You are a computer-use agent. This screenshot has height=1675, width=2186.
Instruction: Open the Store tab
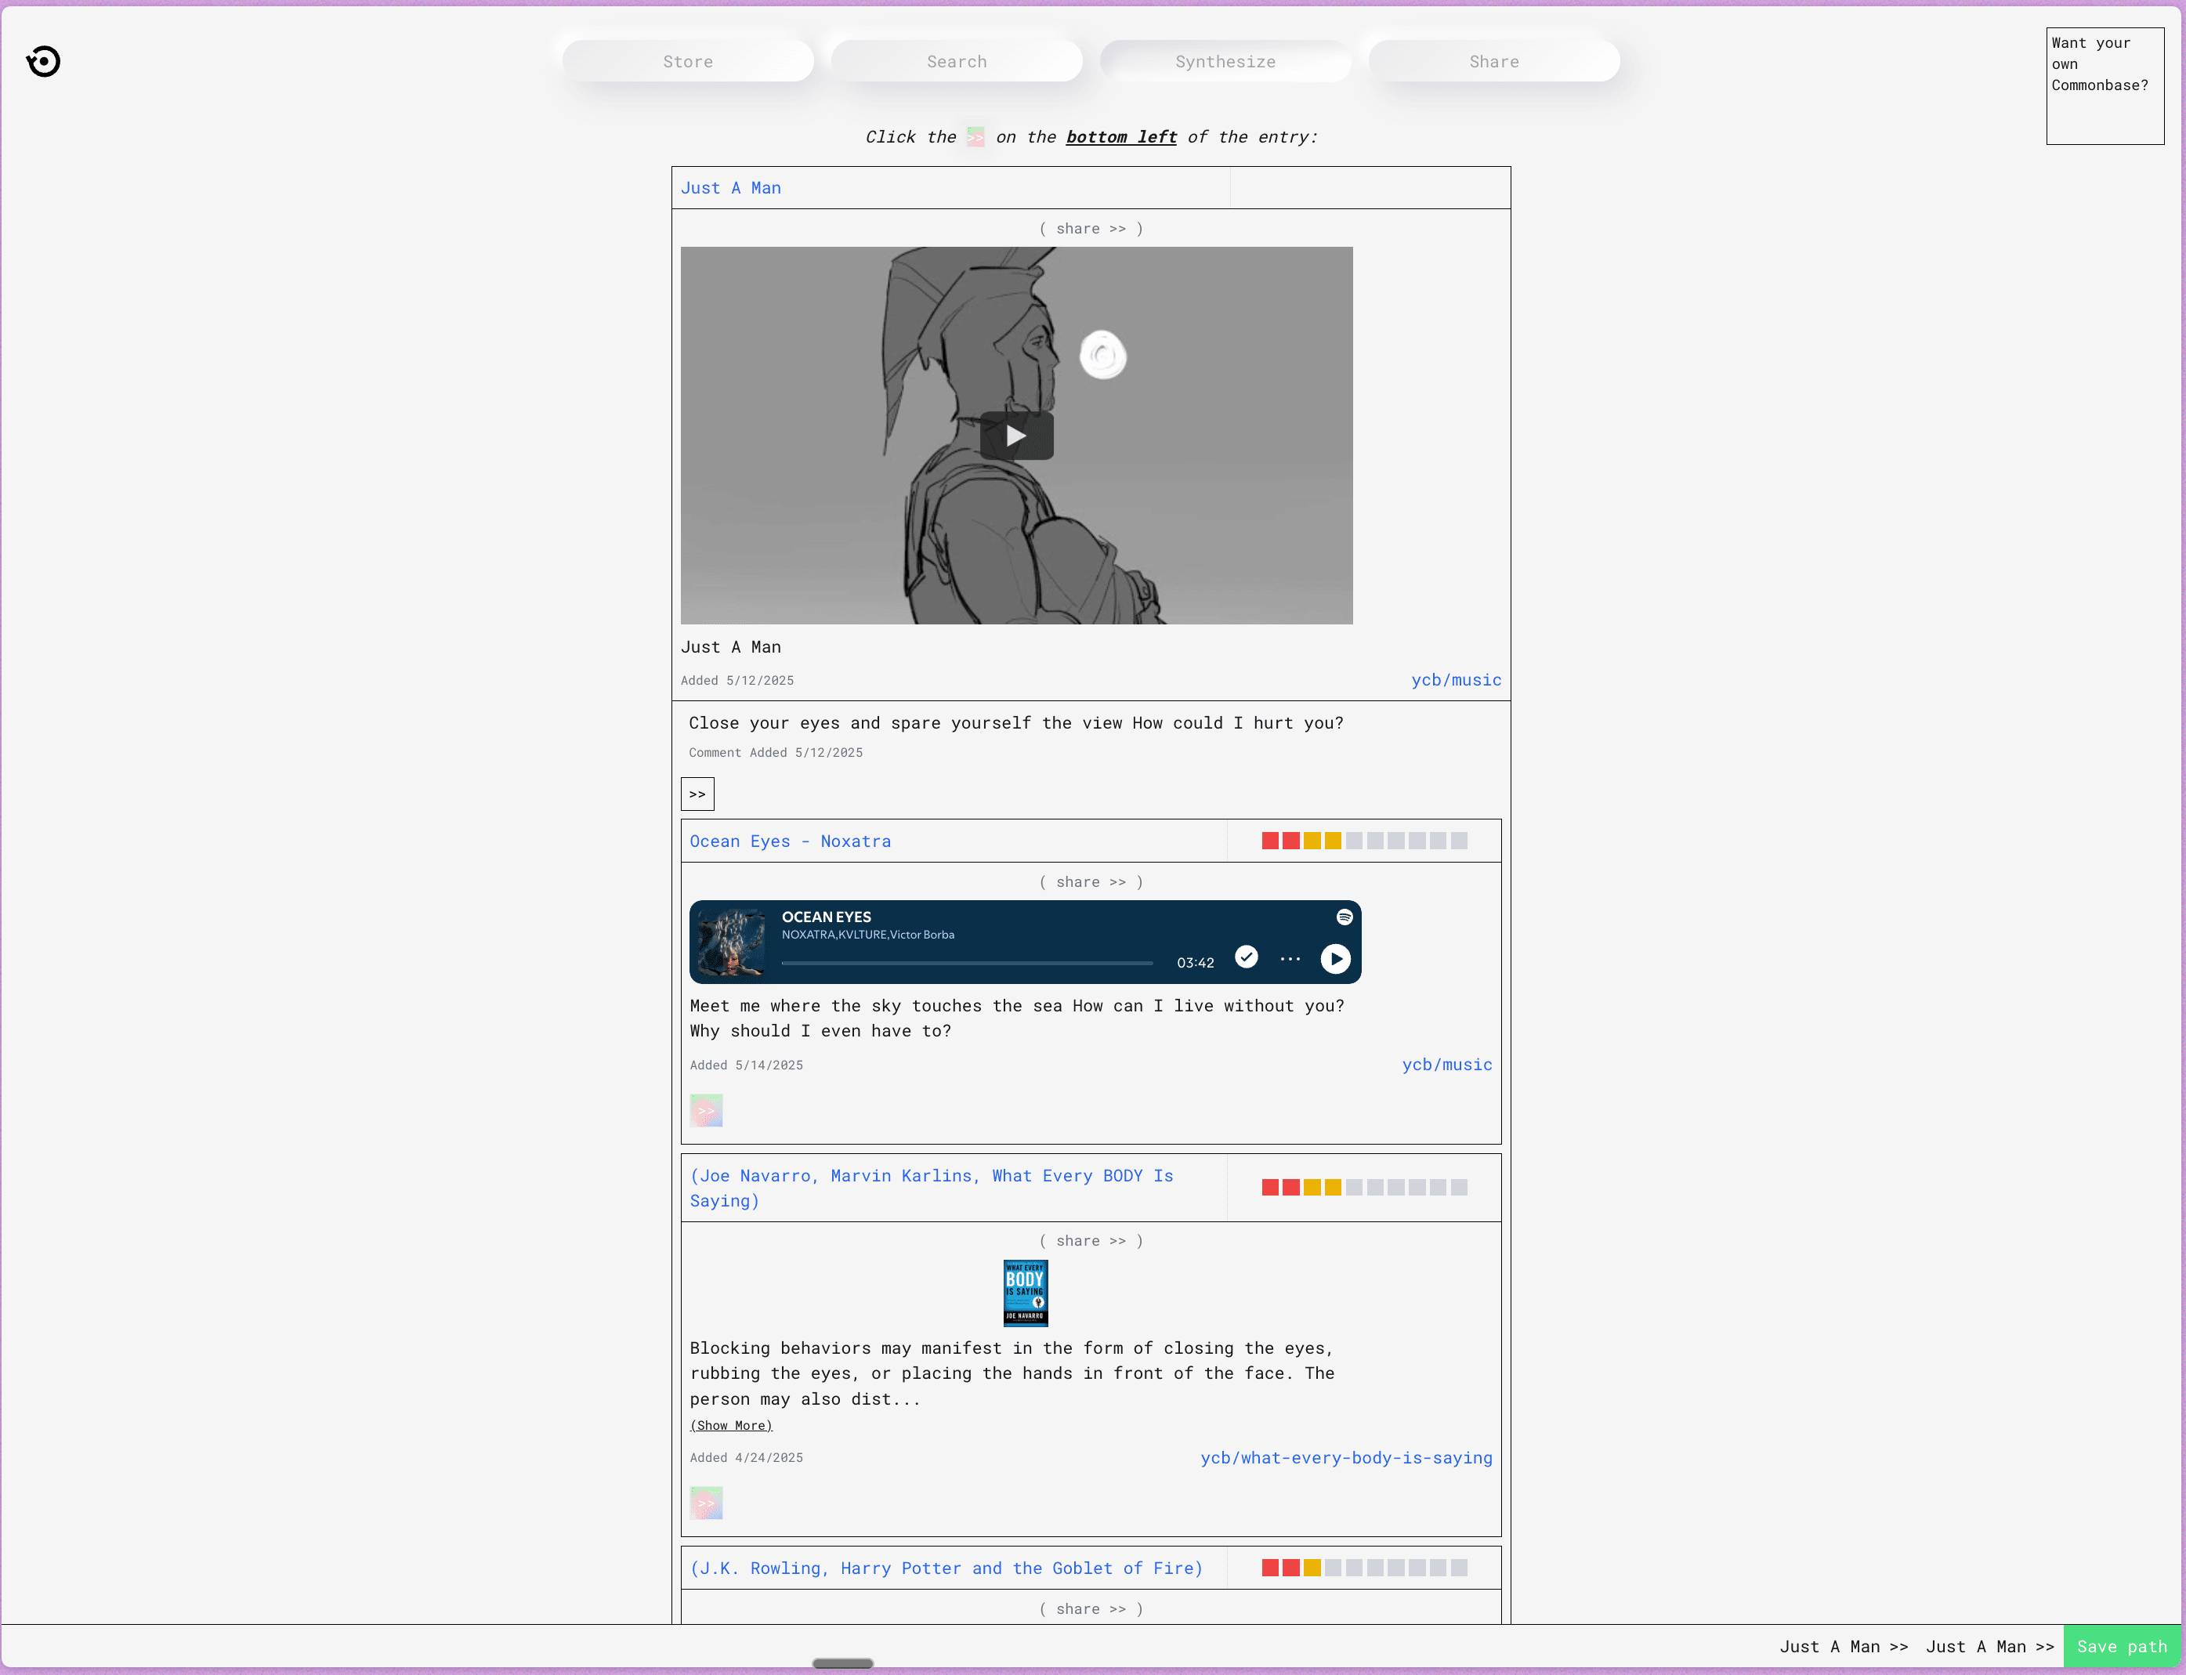(688, 62)
